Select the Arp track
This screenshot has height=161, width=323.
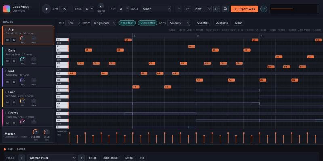pos(28,35)
